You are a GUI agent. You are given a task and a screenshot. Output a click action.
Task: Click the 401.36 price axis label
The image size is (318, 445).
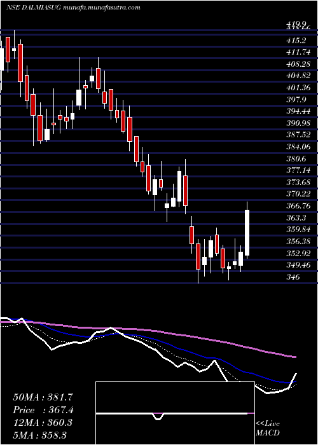tap(298, 88)
